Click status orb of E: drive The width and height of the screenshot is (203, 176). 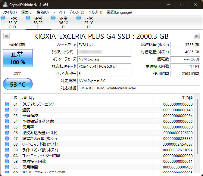[28, 18]
